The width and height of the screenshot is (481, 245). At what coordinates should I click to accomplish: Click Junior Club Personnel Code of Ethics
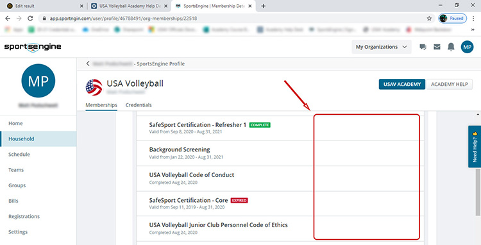pyautogui.click(x=280, y=228)
